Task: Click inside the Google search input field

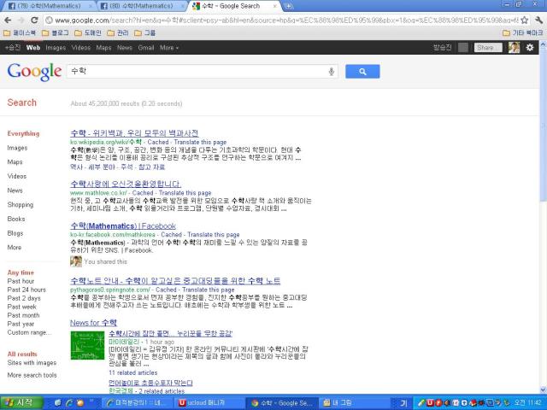Action: 197,72
